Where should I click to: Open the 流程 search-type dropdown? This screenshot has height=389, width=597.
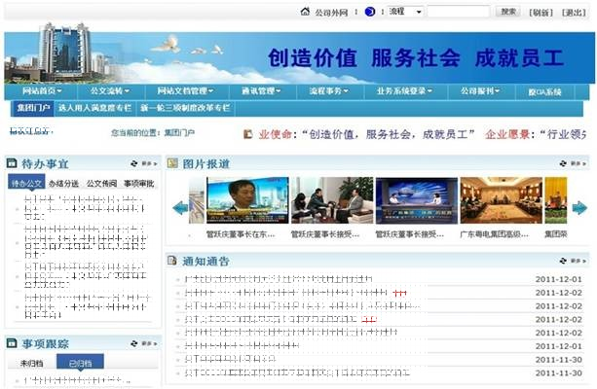405,12
